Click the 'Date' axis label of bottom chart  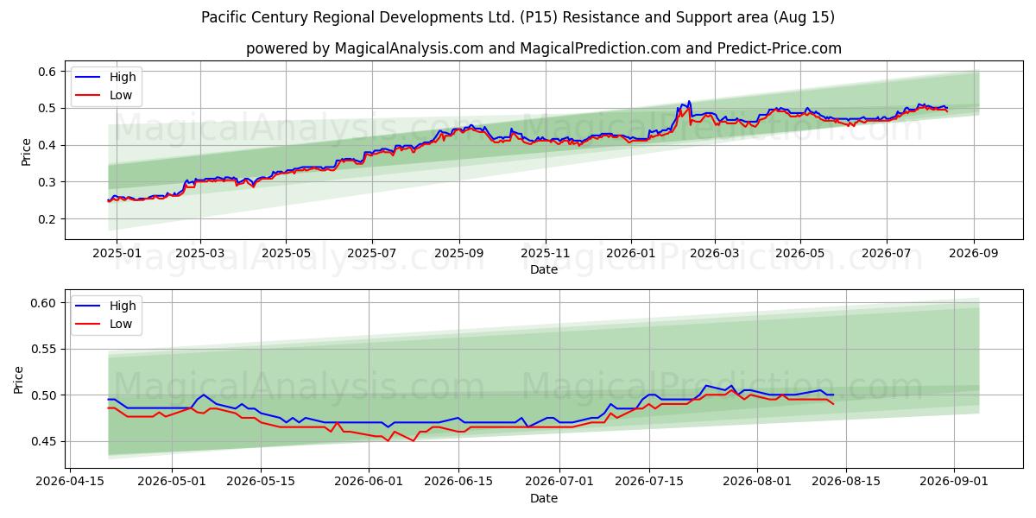point(544,498)
